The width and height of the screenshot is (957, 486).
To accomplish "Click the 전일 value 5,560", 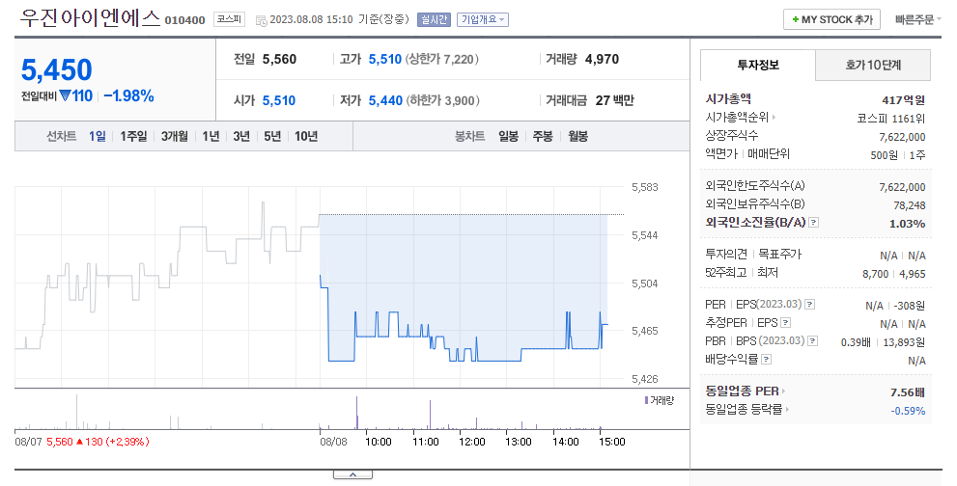I will (x=279, y=59).
